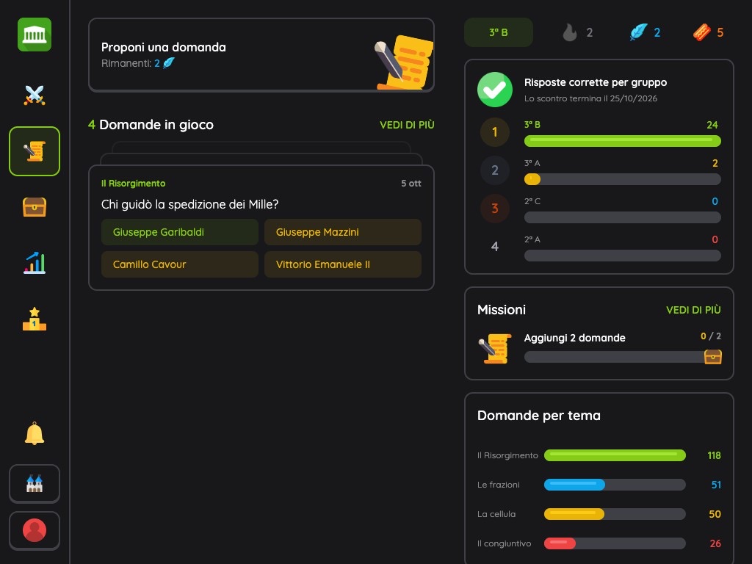
Task: Click the La cellula yellow theme bar
Action: click(615, 514)
